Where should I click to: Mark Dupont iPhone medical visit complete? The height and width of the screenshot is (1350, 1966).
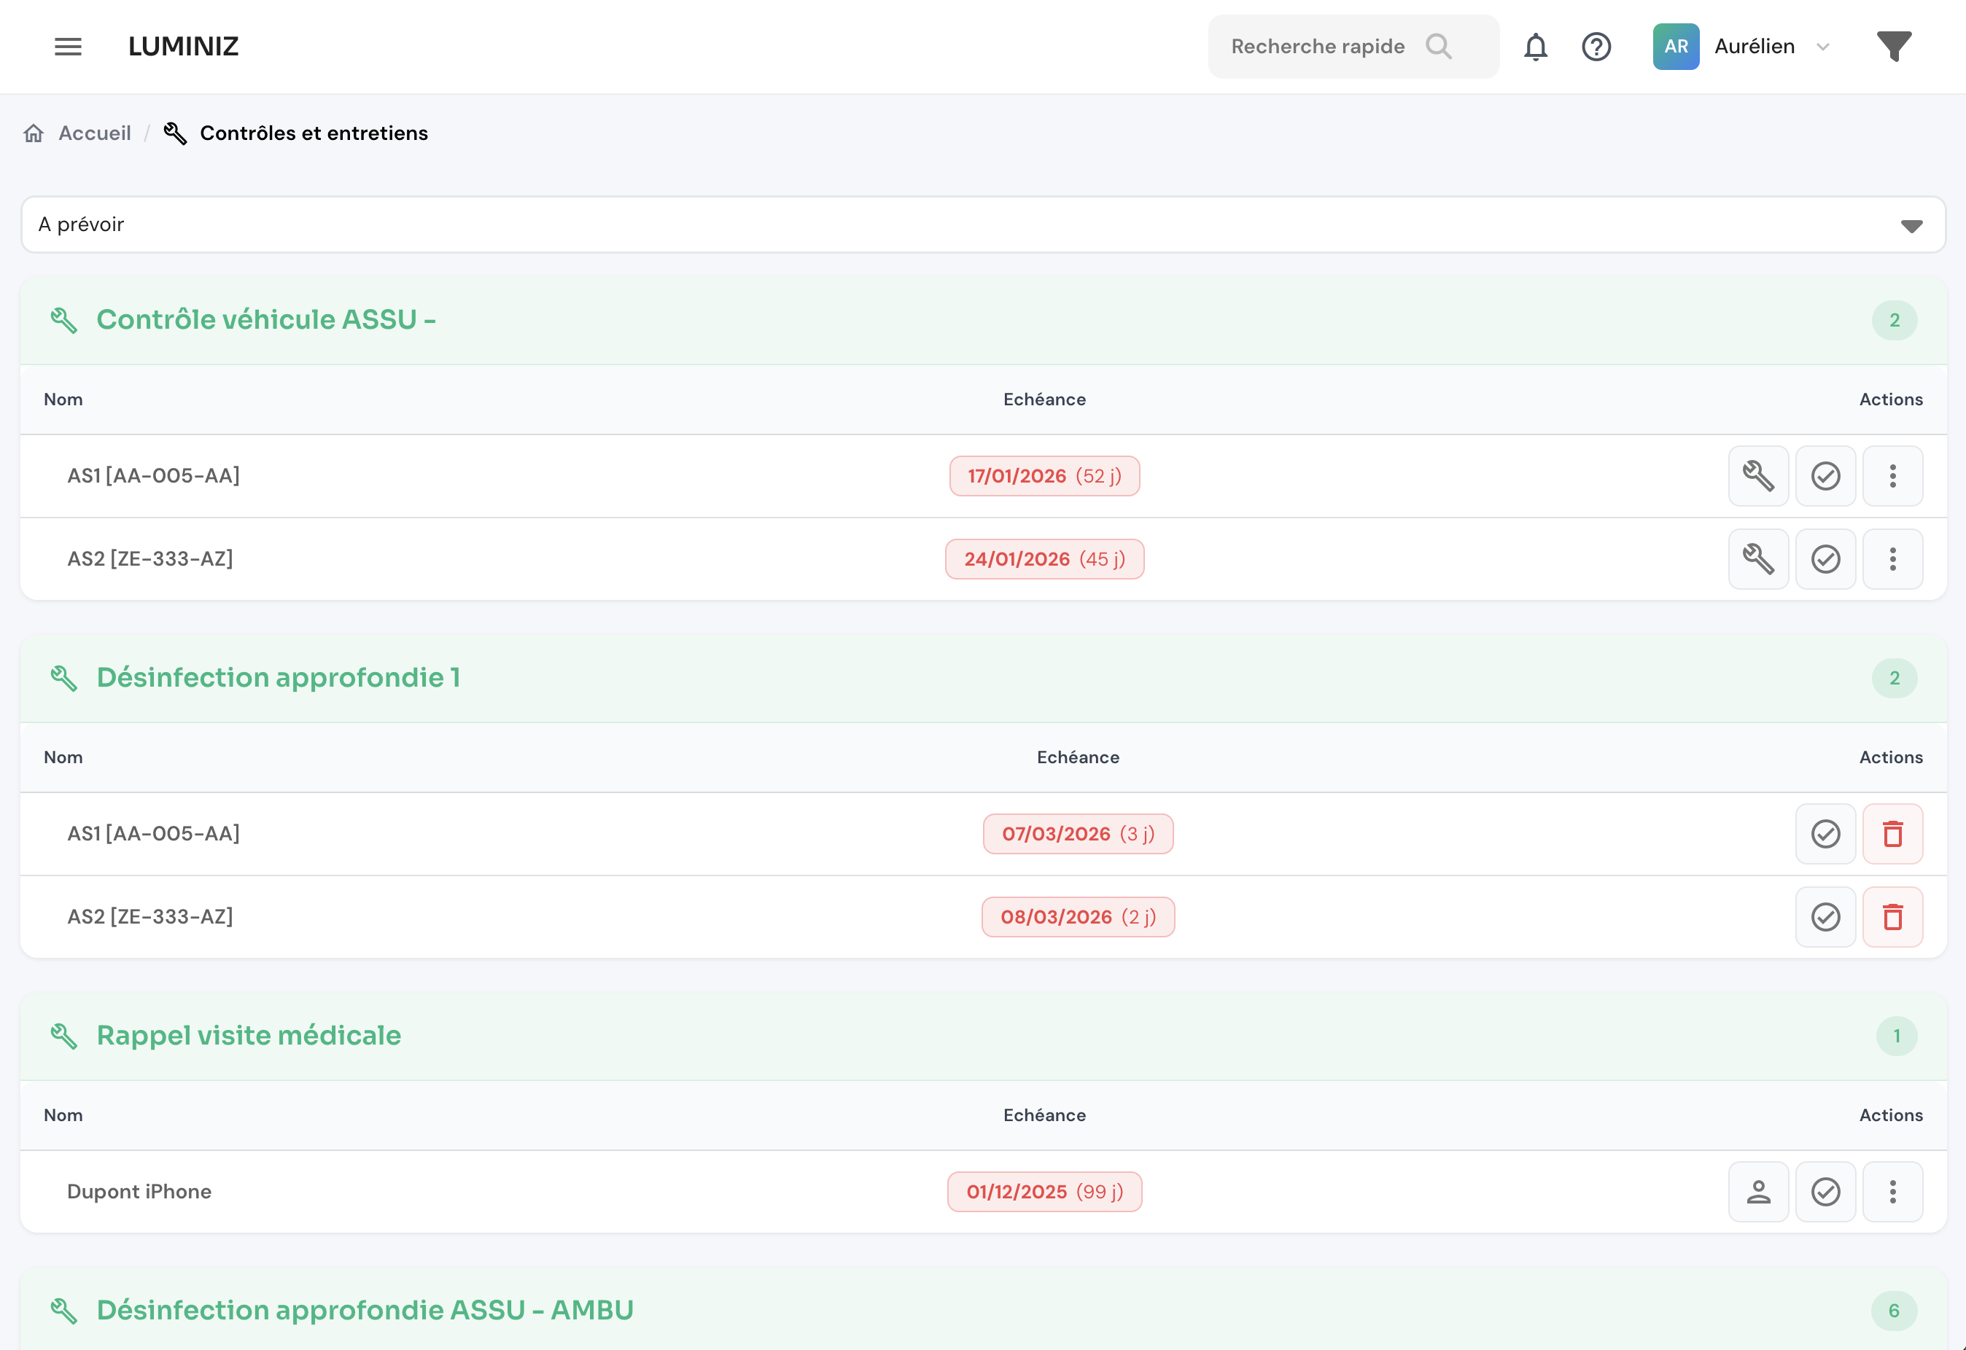(x=1825, y=1192)
